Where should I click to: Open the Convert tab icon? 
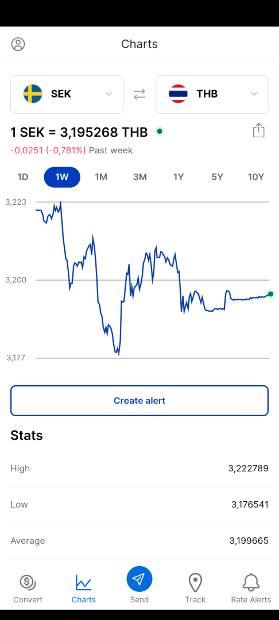coord(28,582)
